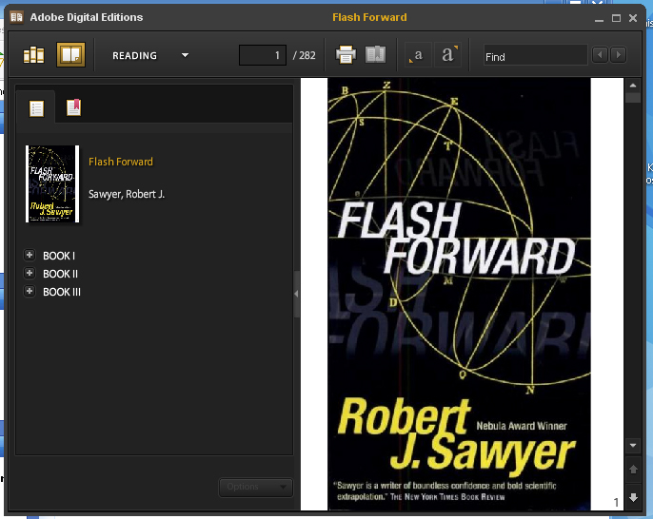Viewport: 653px width, 519px height.
Task: Click the current page number field
Action: [x=263, y=55]
